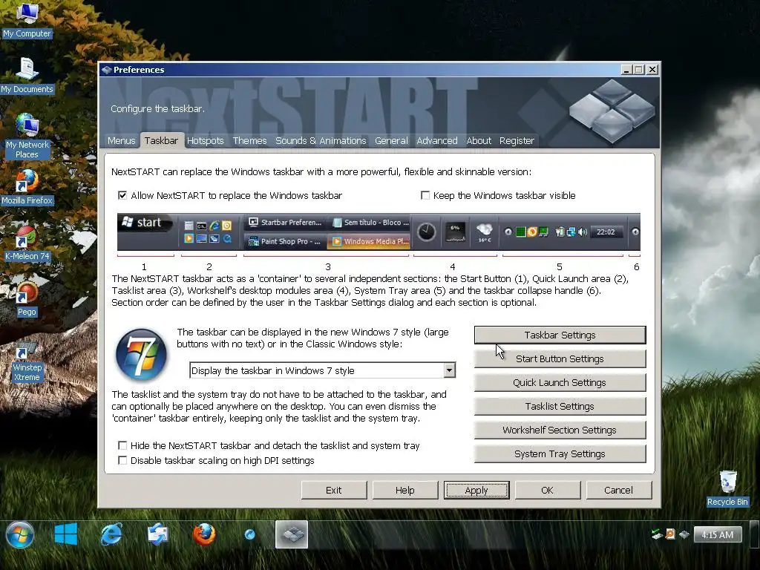Check Disable taskbar scaling on high DPI
The image size is (760, 570).
[122, 460]
